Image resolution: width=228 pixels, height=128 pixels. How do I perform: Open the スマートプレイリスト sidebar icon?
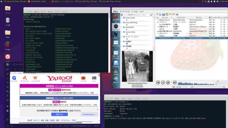coord(116,55)
